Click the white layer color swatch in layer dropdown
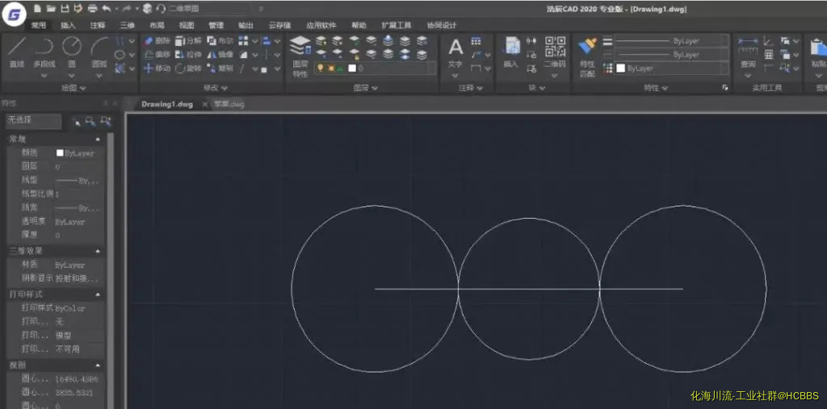This screenshot has width=827, height=409. (352, 68)
